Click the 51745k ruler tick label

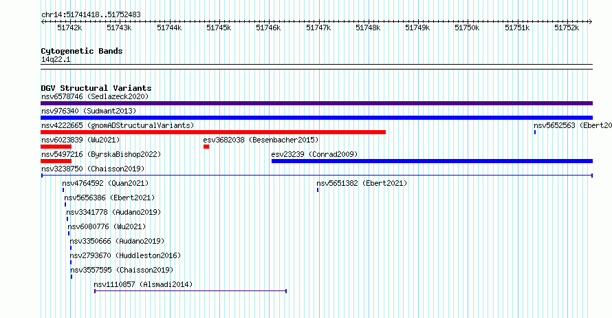tap(219, 28)
